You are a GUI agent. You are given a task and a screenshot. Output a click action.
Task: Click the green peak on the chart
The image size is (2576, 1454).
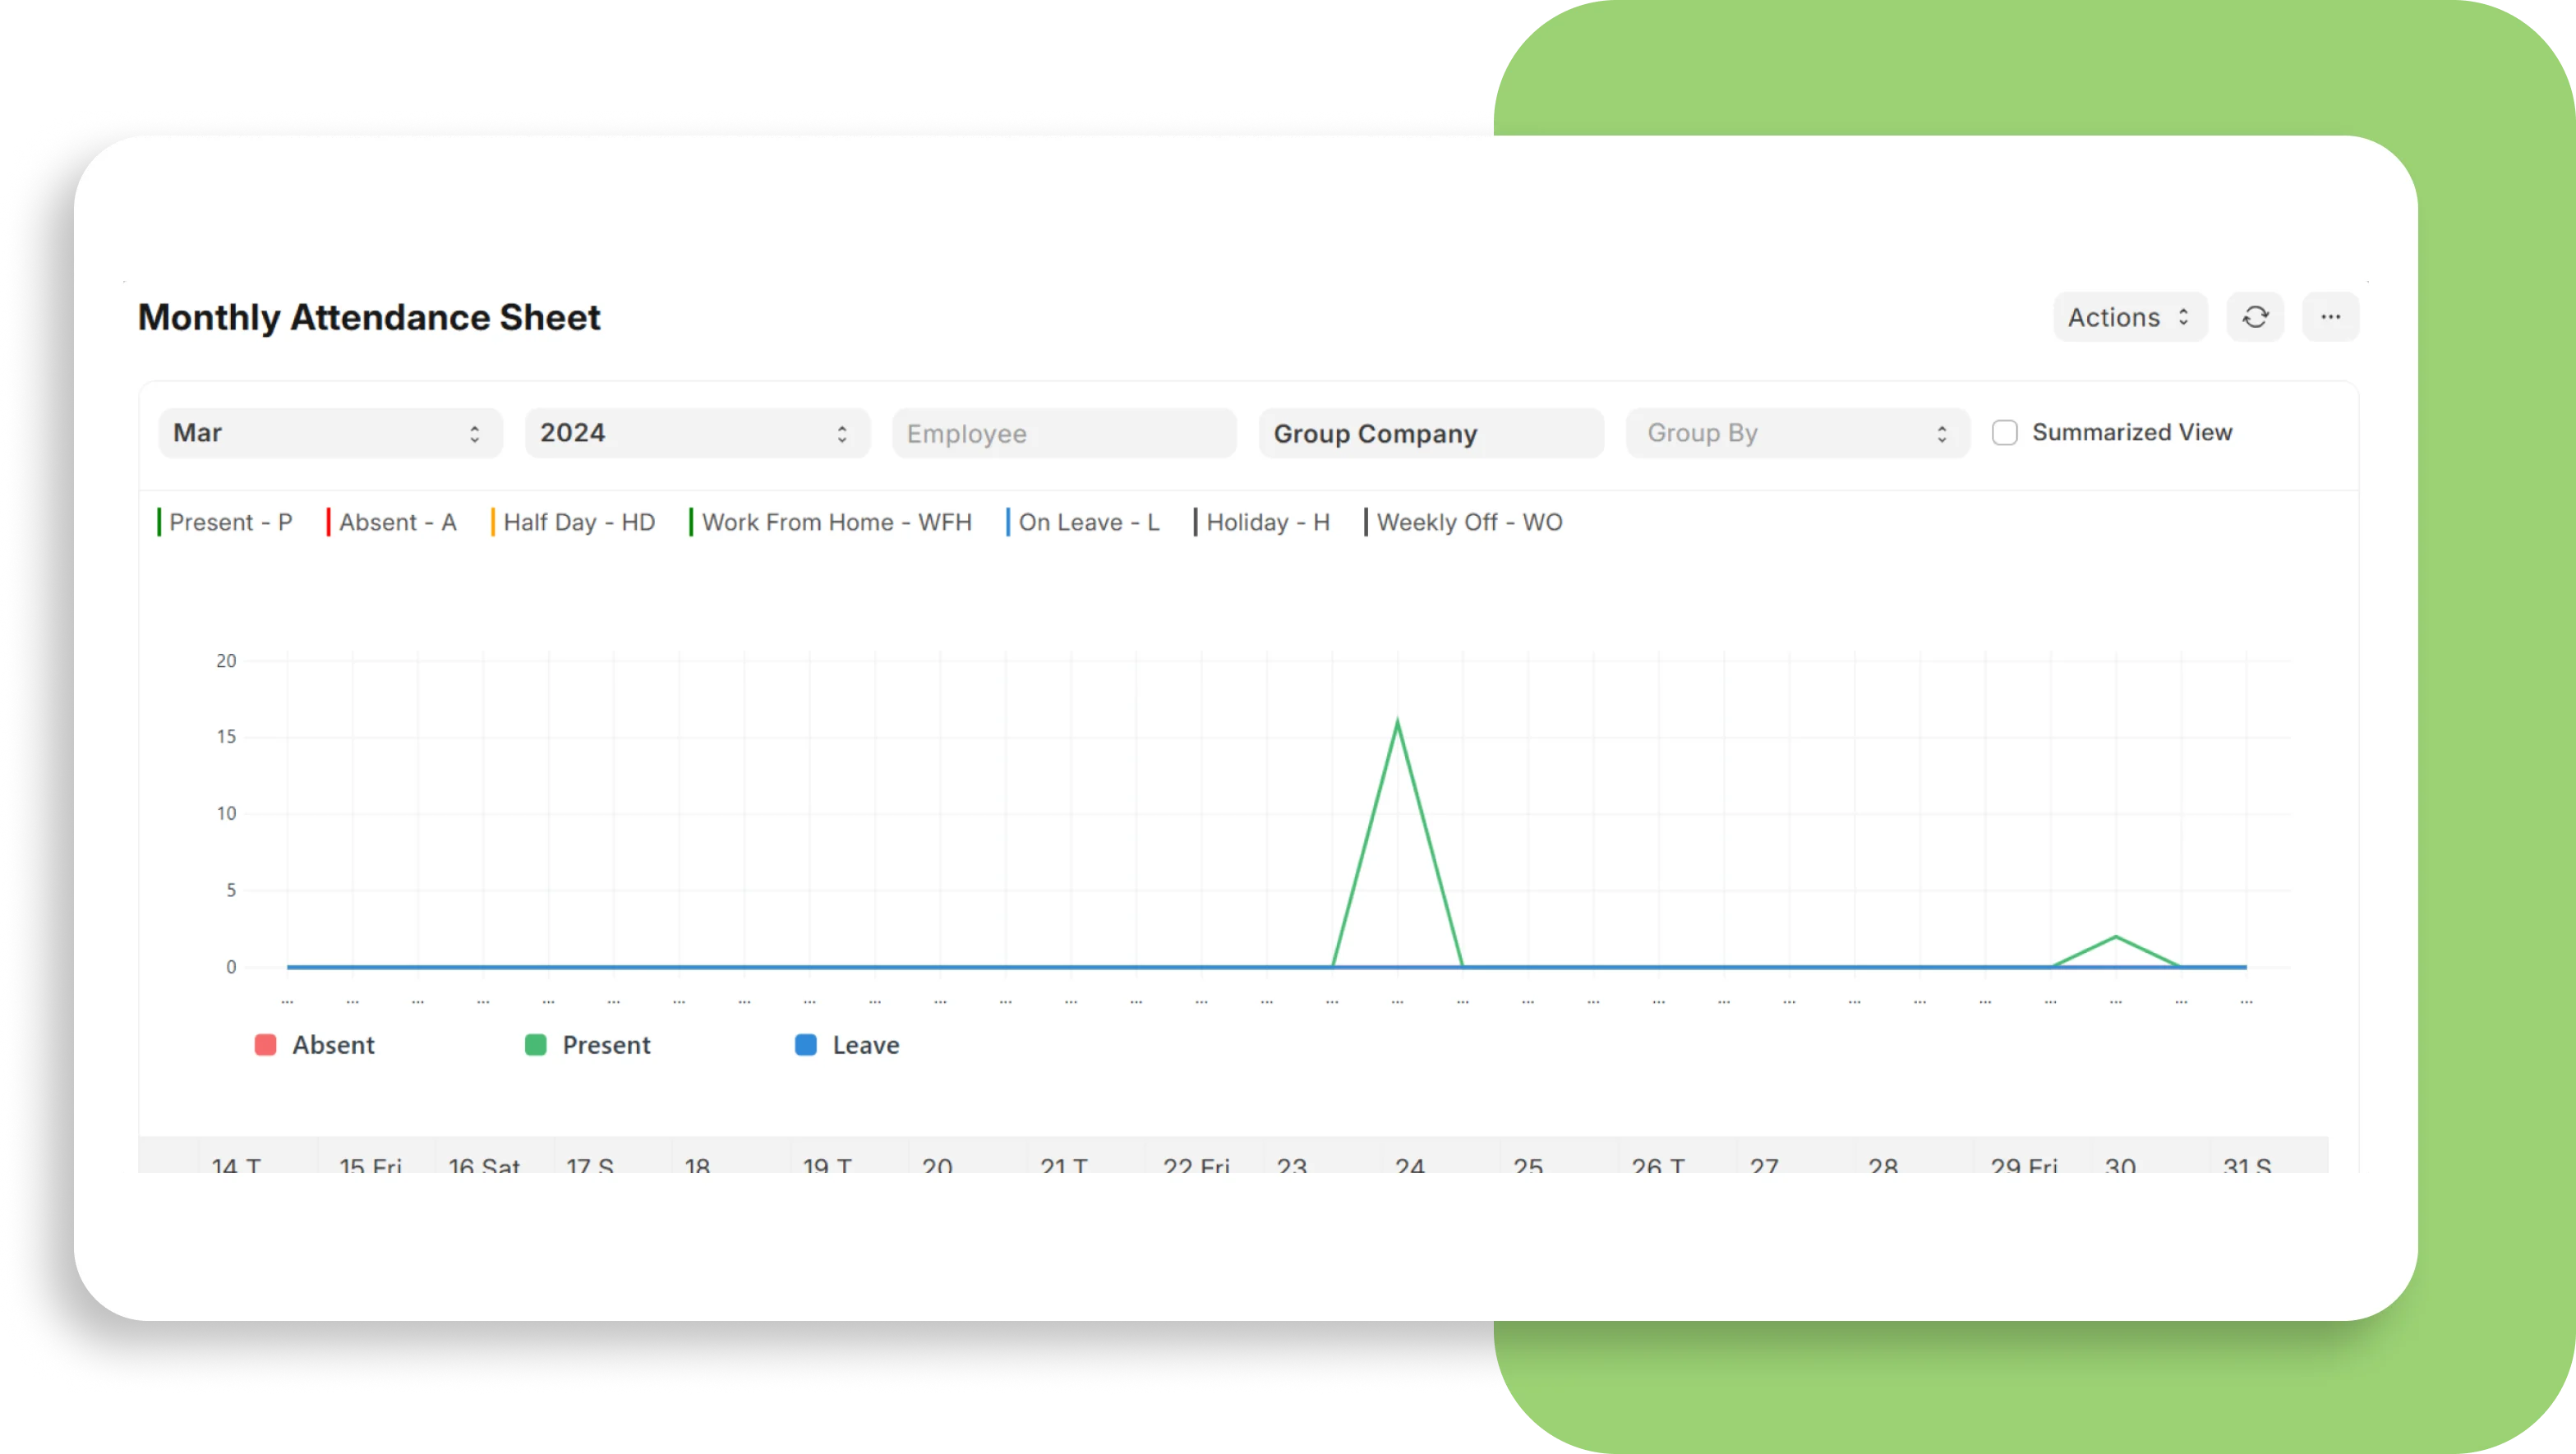(1397, 722)
